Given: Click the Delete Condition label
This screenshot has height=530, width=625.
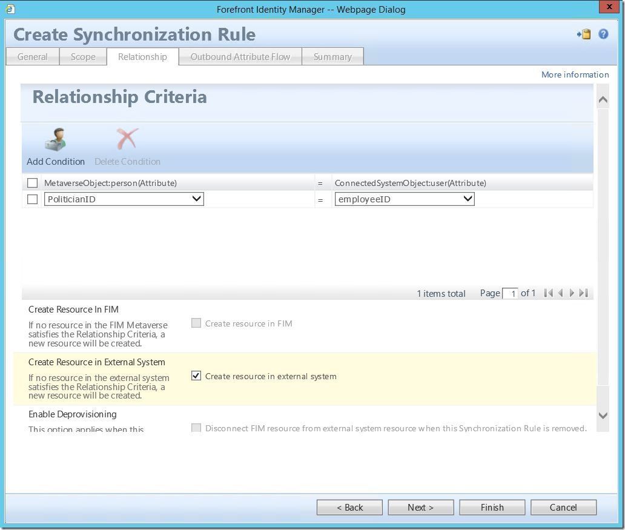Looking at the screenshot, I should pyautogui.click(x=128, y=162).
